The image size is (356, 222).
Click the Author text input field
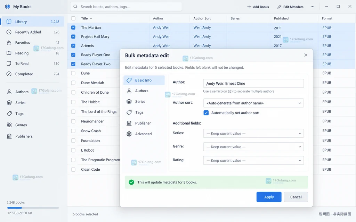[253, 83]
